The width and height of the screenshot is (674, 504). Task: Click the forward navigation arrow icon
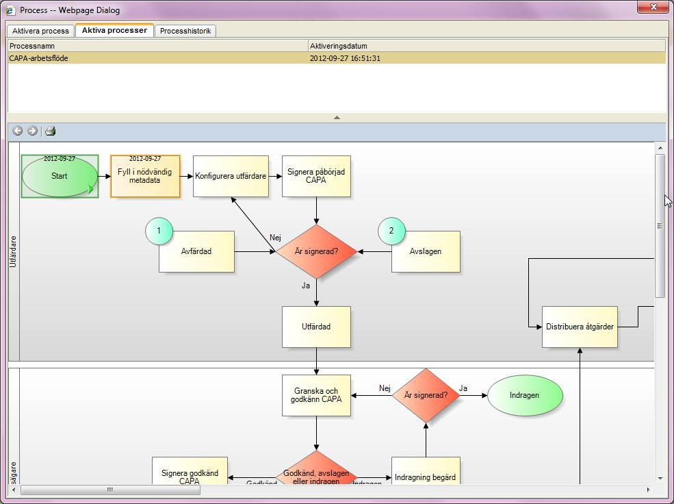click(x=32, y=131)
